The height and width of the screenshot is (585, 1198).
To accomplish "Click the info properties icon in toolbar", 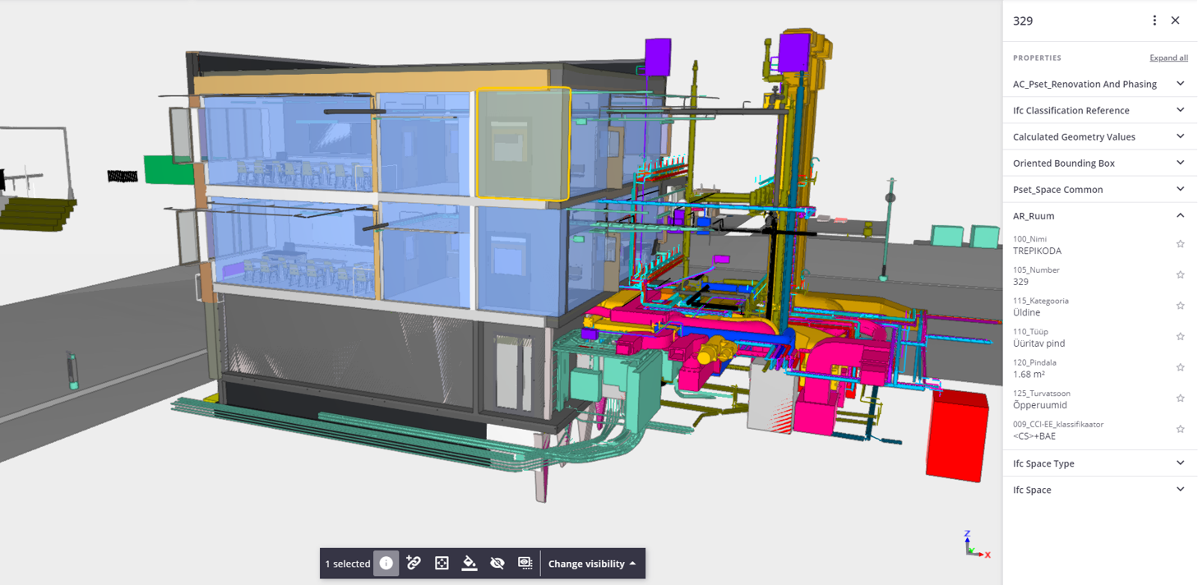I will coord(386,564).
